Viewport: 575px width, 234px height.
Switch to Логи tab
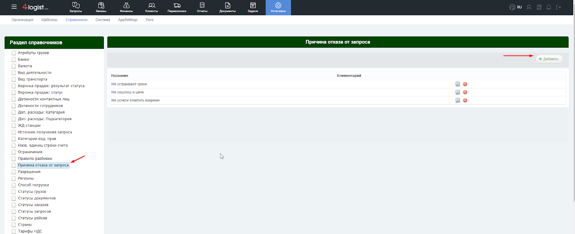[149, 20]
